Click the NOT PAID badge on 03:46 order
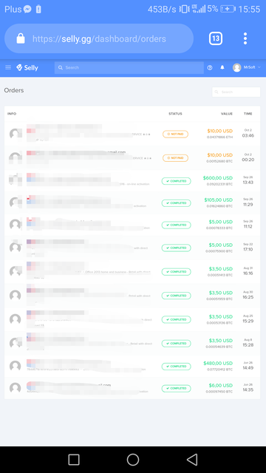266x473 pixels. click(175, 134)
